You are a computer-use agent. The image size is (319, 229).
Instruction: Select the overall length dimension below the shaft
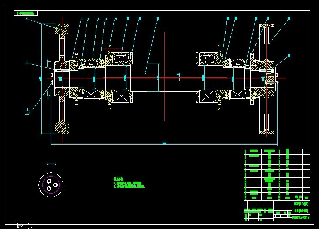[x=164, y=144]
